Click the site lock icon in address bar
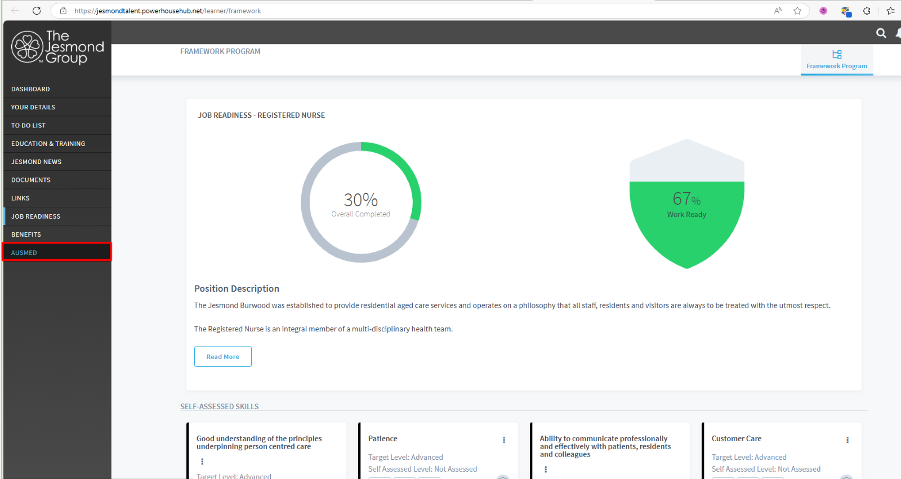This screenshot has width=901, height=479. tap(64, 11)
